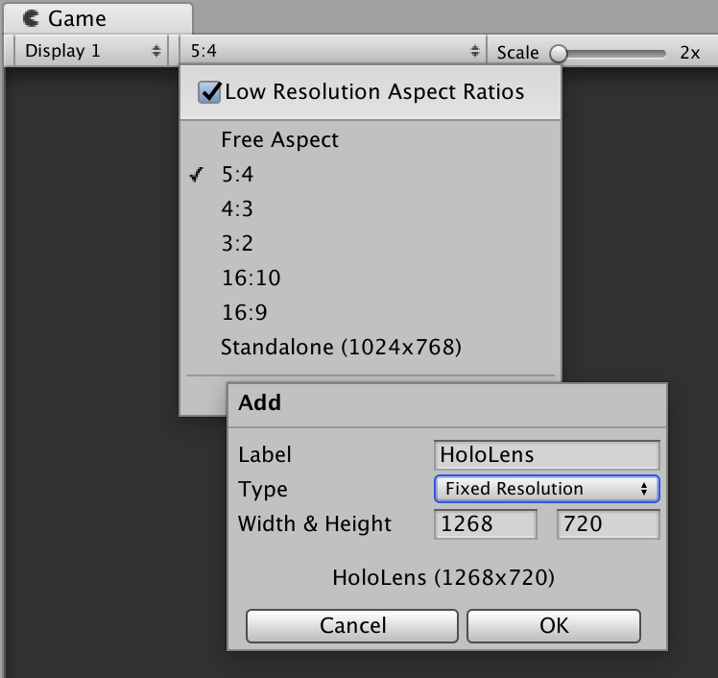This screenshot has height=678, width=718.
Task: Click the Width field showing 1268
Action: 486,524
